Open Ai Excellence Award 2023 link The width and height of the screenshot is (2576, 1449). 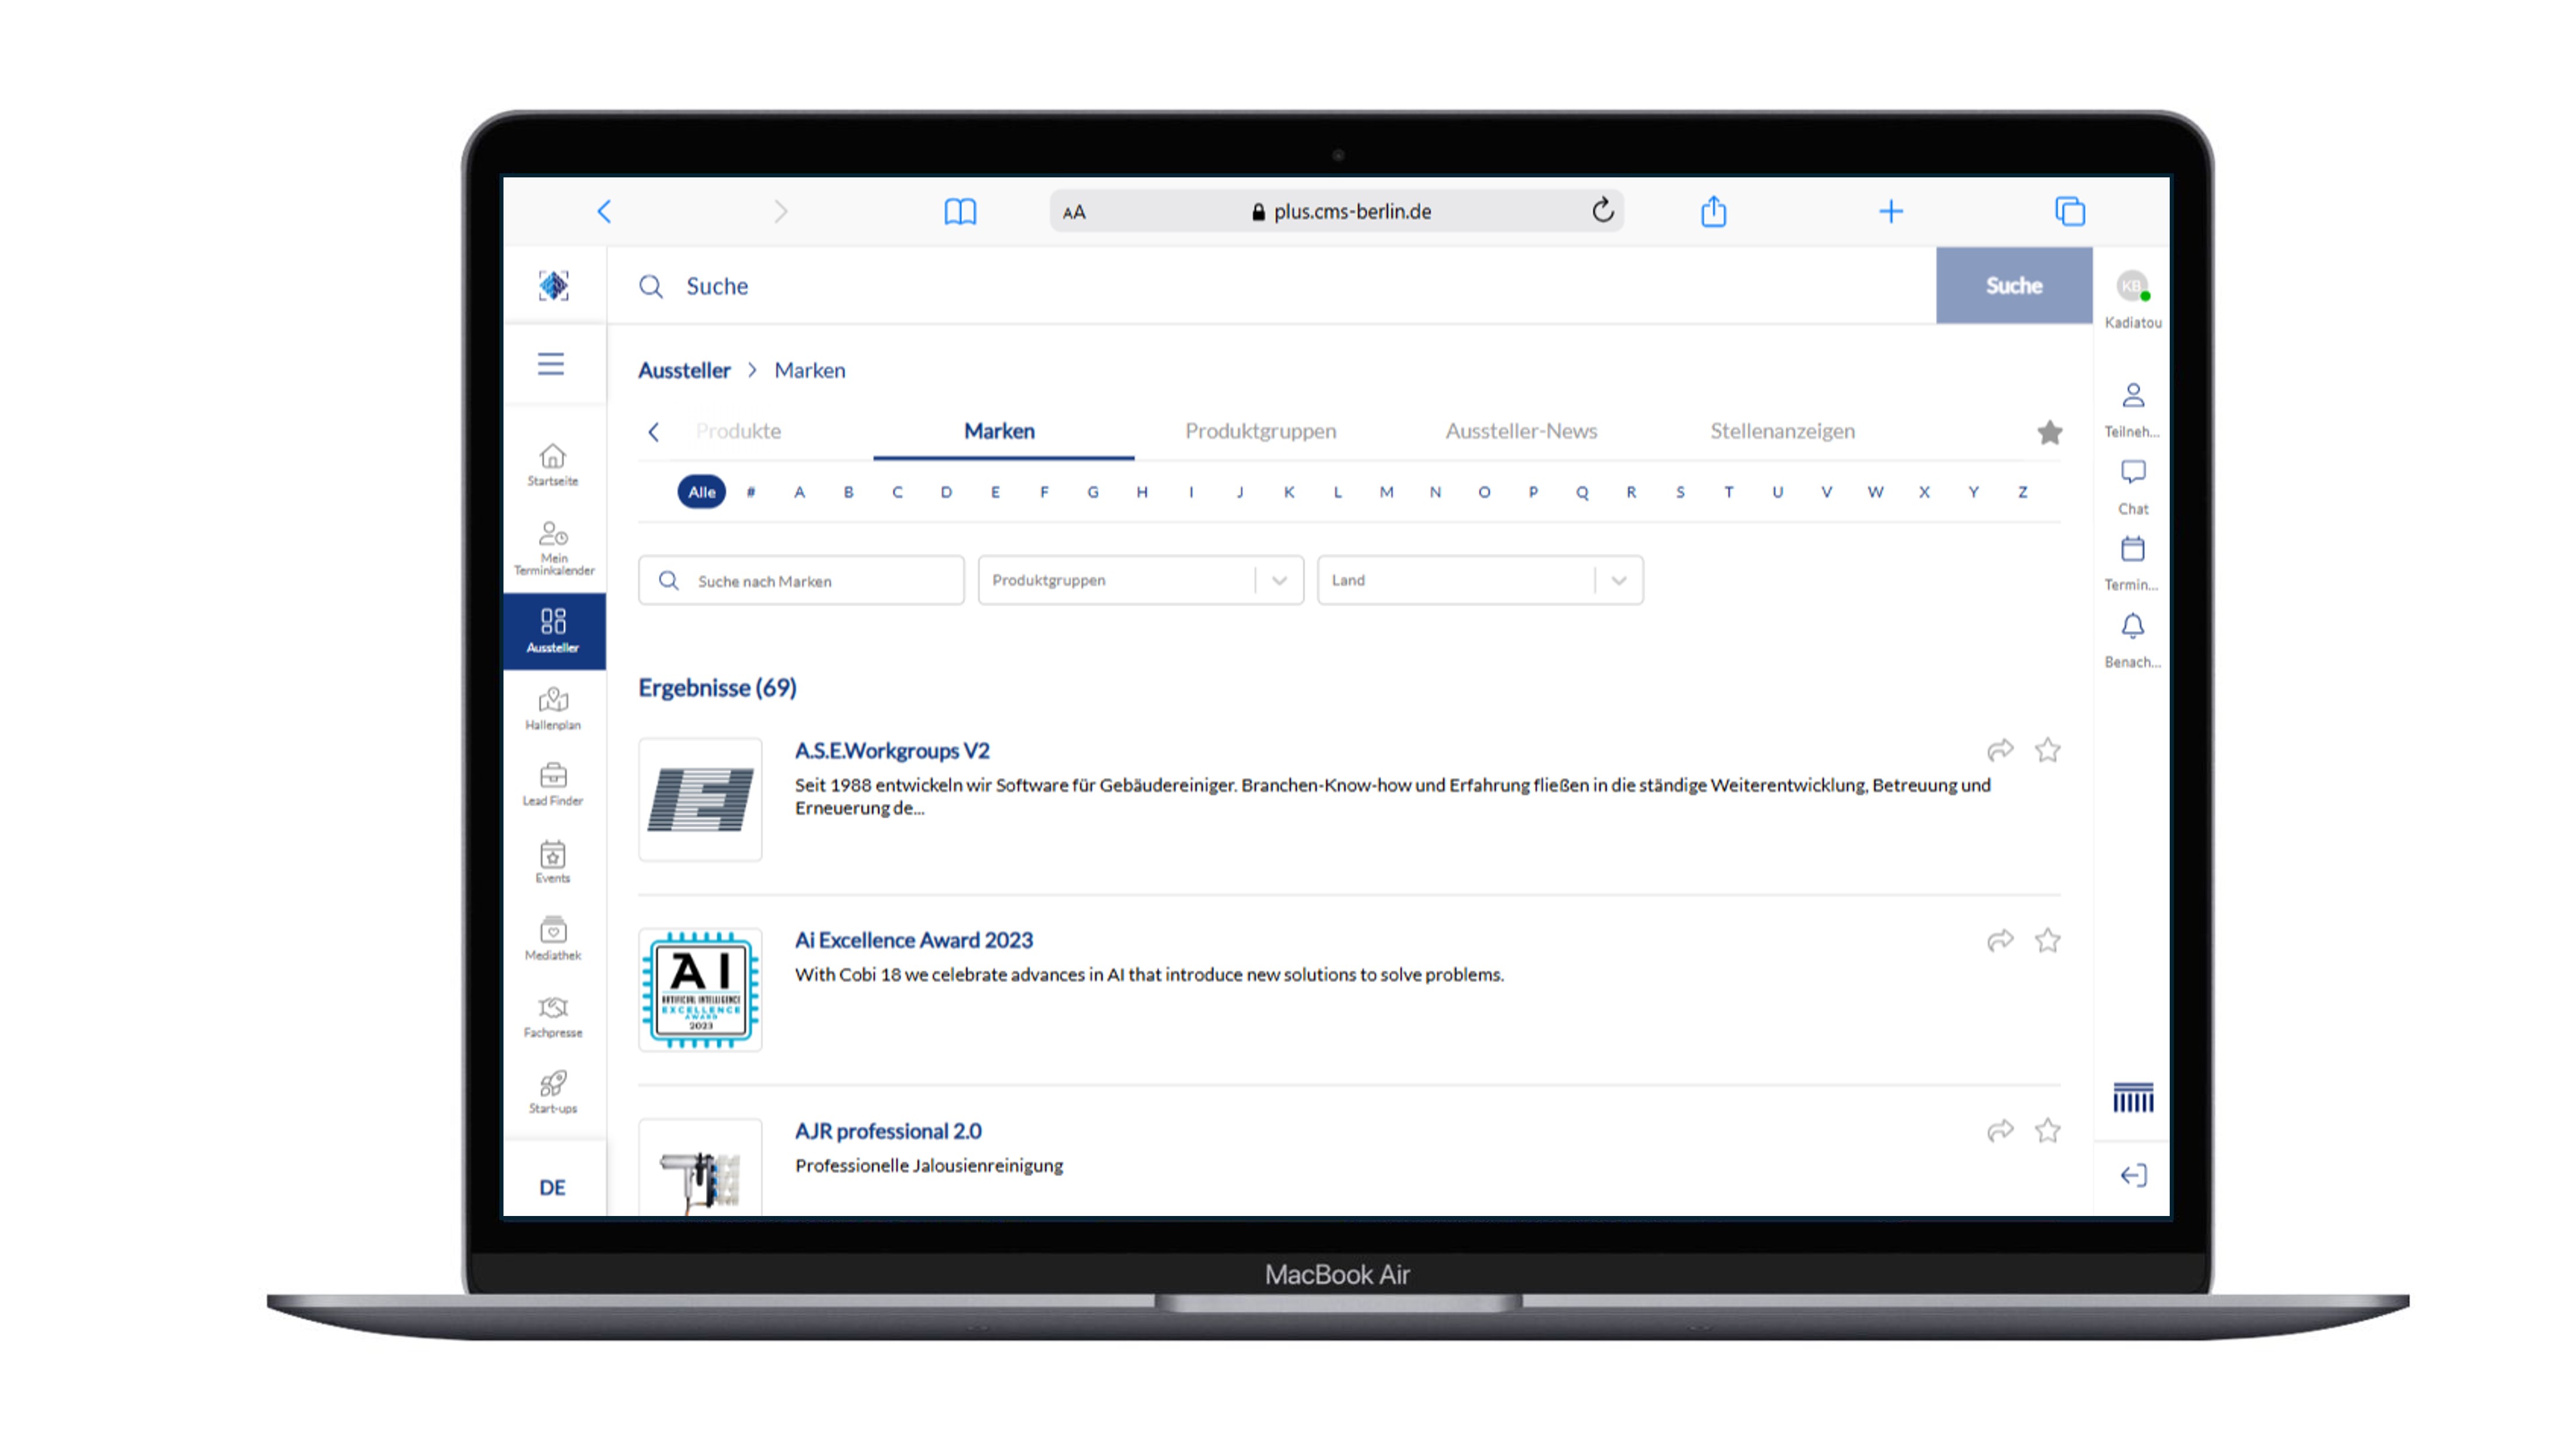coord(913,940)
